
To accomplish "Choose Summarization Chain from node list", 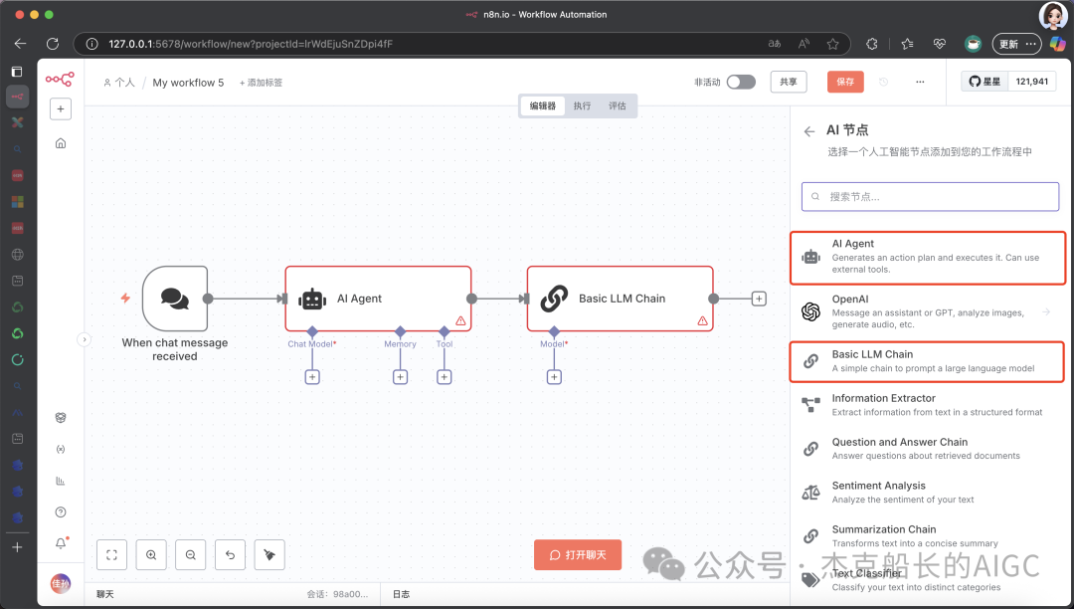I will coord(928,536).
